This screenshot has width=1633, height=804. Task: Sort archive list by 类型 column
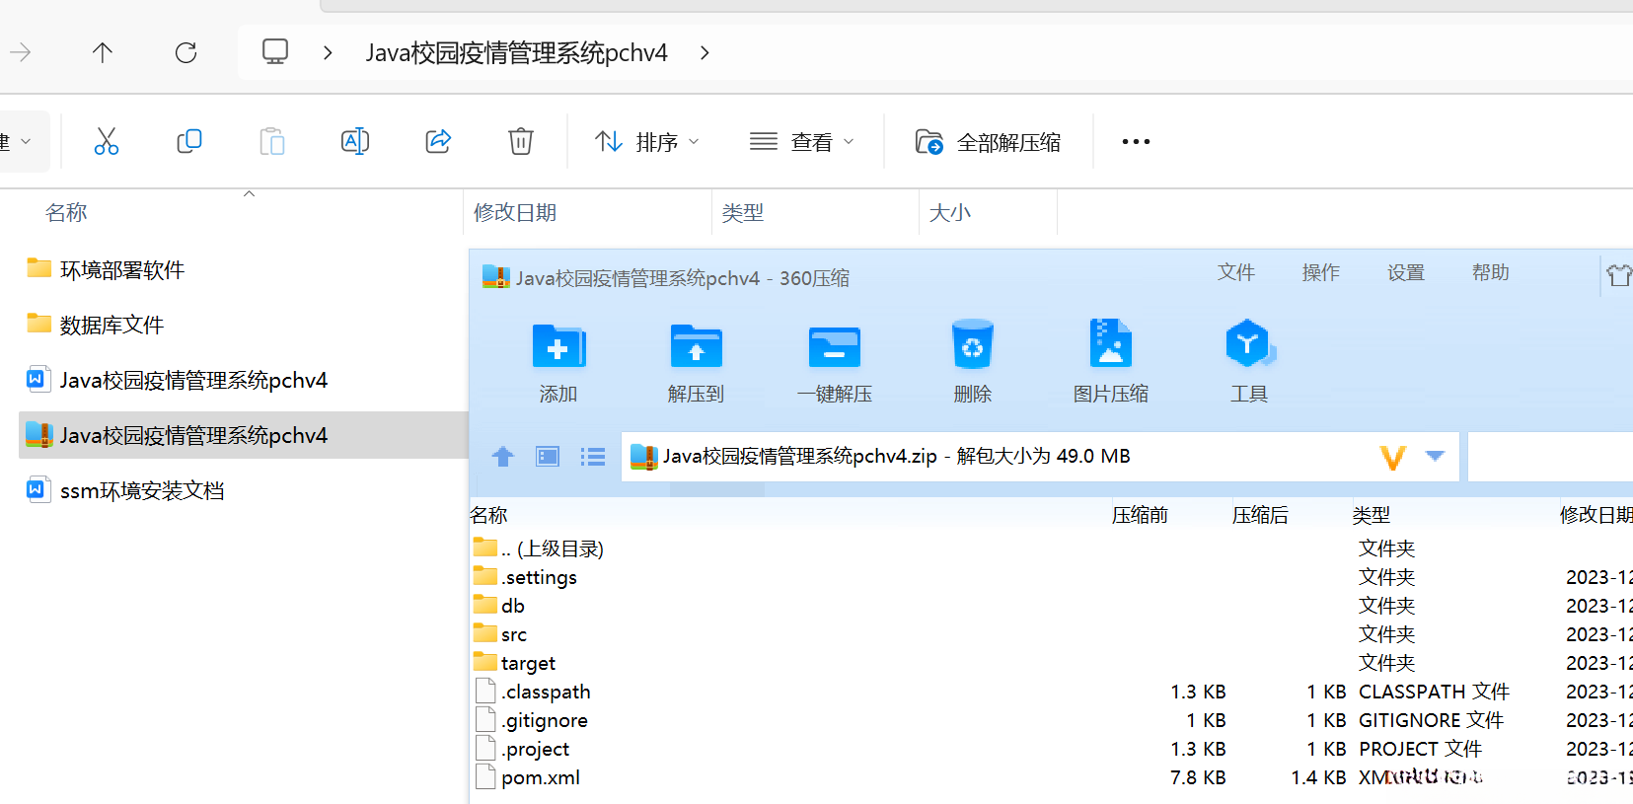pyautogui.click(x=1372, y=515)
